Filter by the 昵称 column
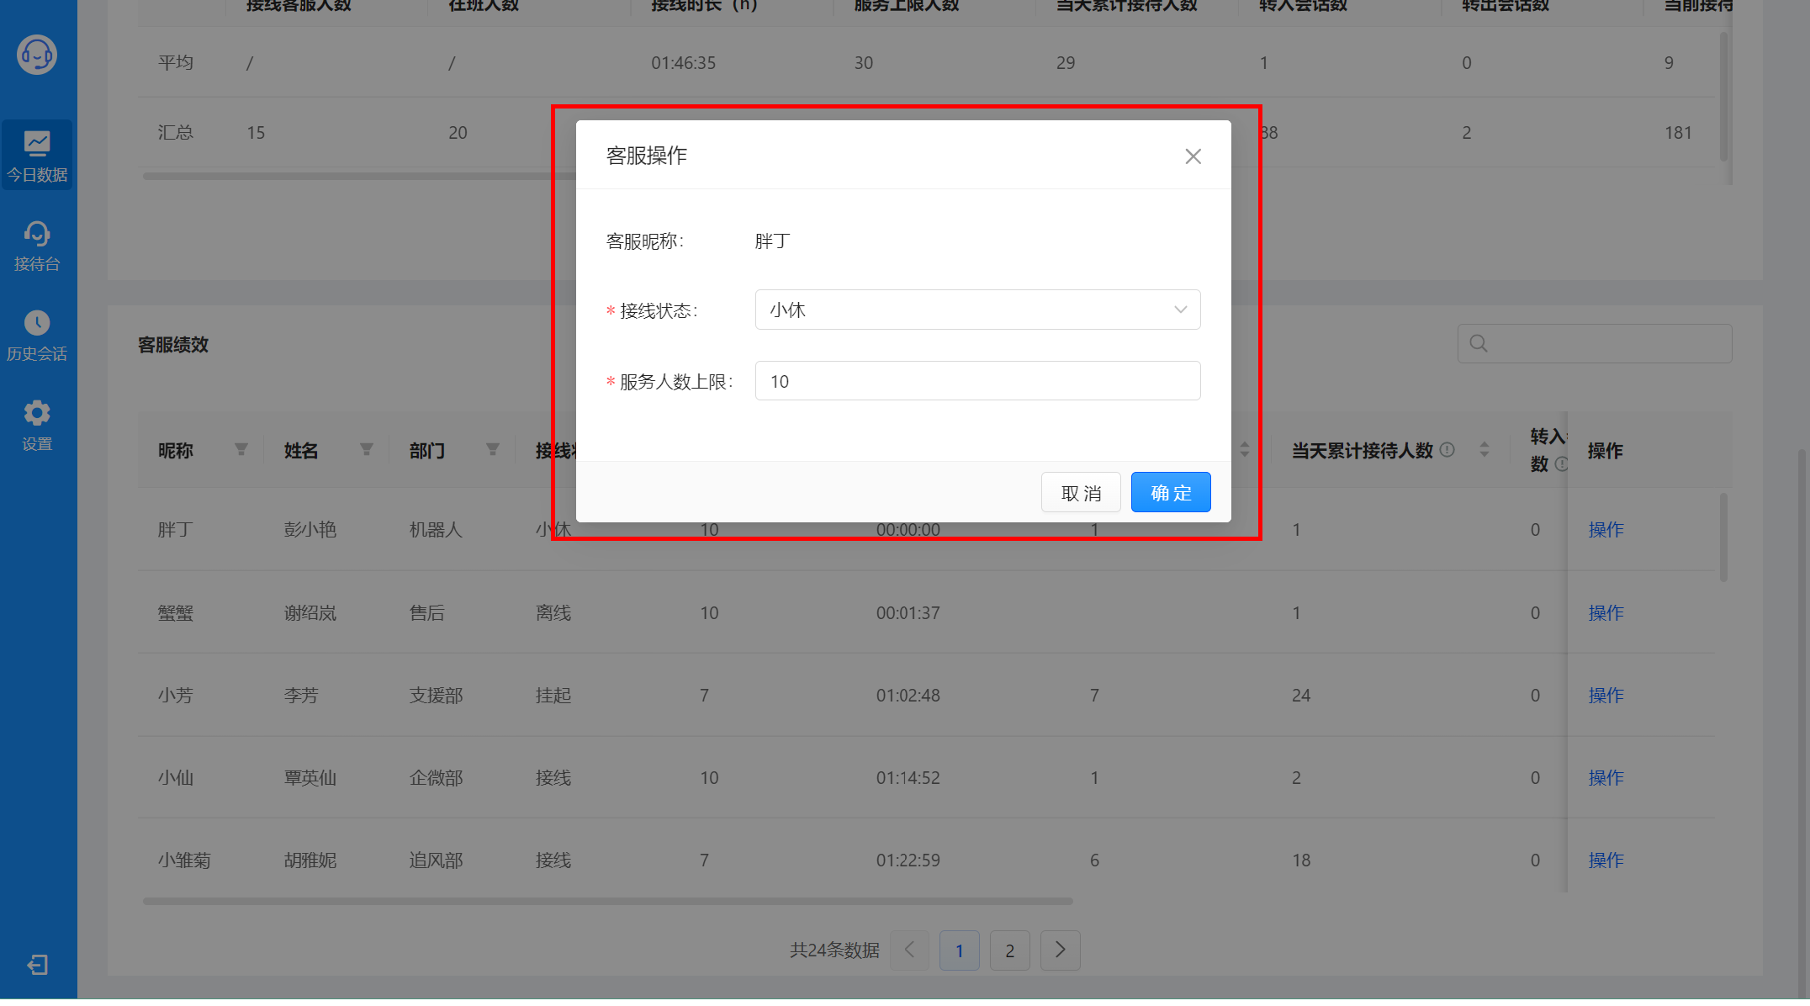Image resolution: width=1810 pixels, height=1006 pixels. point(241,450)
